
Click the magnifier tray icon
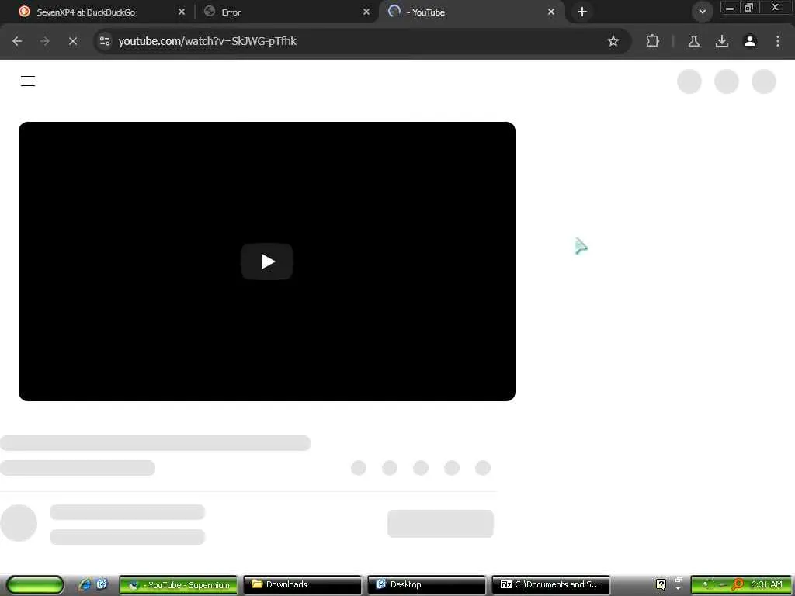pos(738,585)
